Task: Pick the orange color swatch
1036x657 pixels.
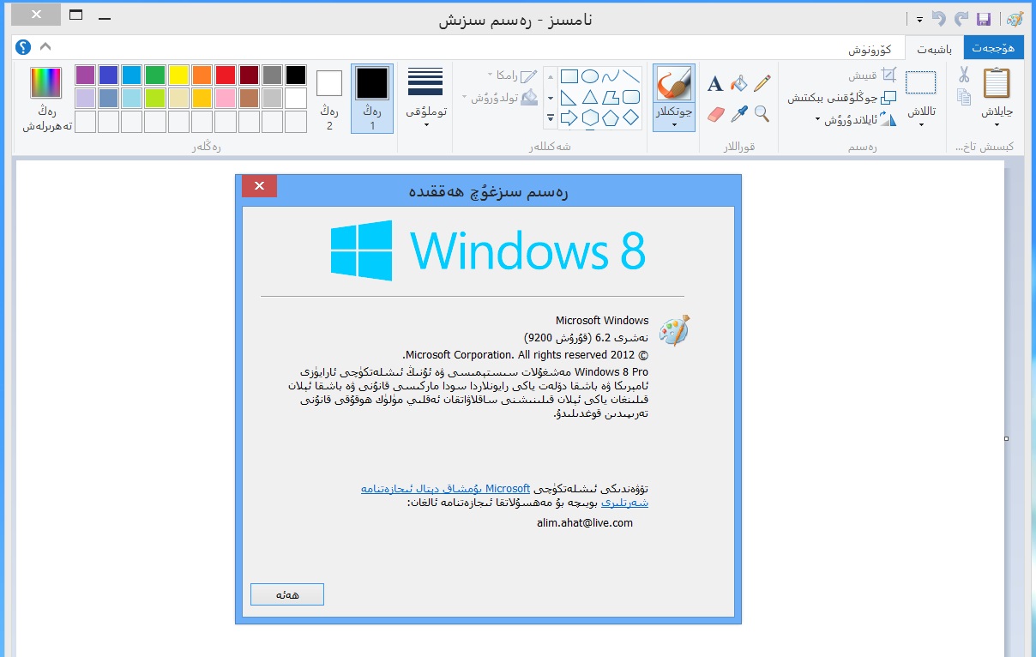Action: pos(202,75)
